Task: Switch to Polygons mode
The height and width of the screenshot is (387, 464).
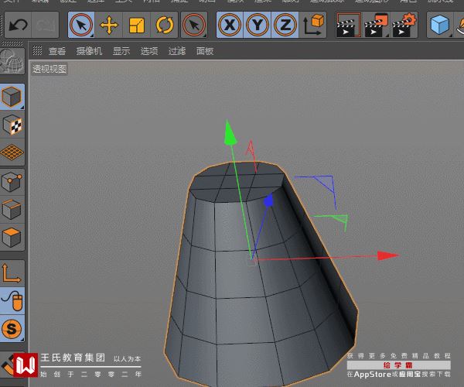Action: [12, 238]
